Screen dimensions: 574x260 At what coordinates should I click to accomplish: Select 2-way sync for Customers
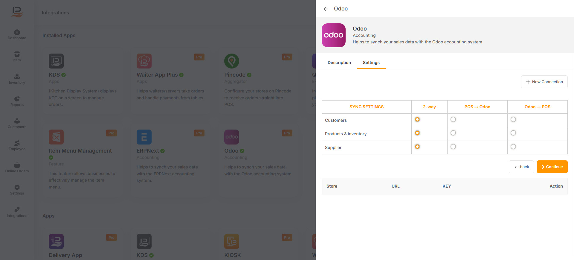coord(417,119)
